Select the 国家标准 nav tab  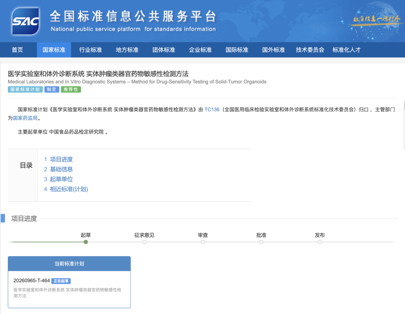(x=54, y=50)
